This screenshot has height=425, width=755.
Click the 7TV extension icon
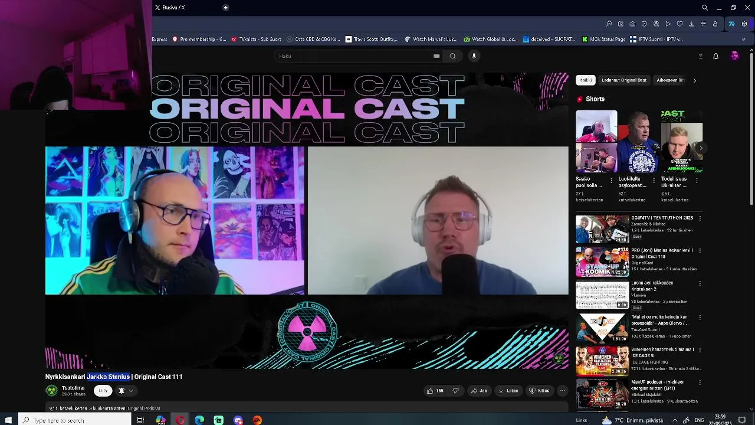pos(731,24)
